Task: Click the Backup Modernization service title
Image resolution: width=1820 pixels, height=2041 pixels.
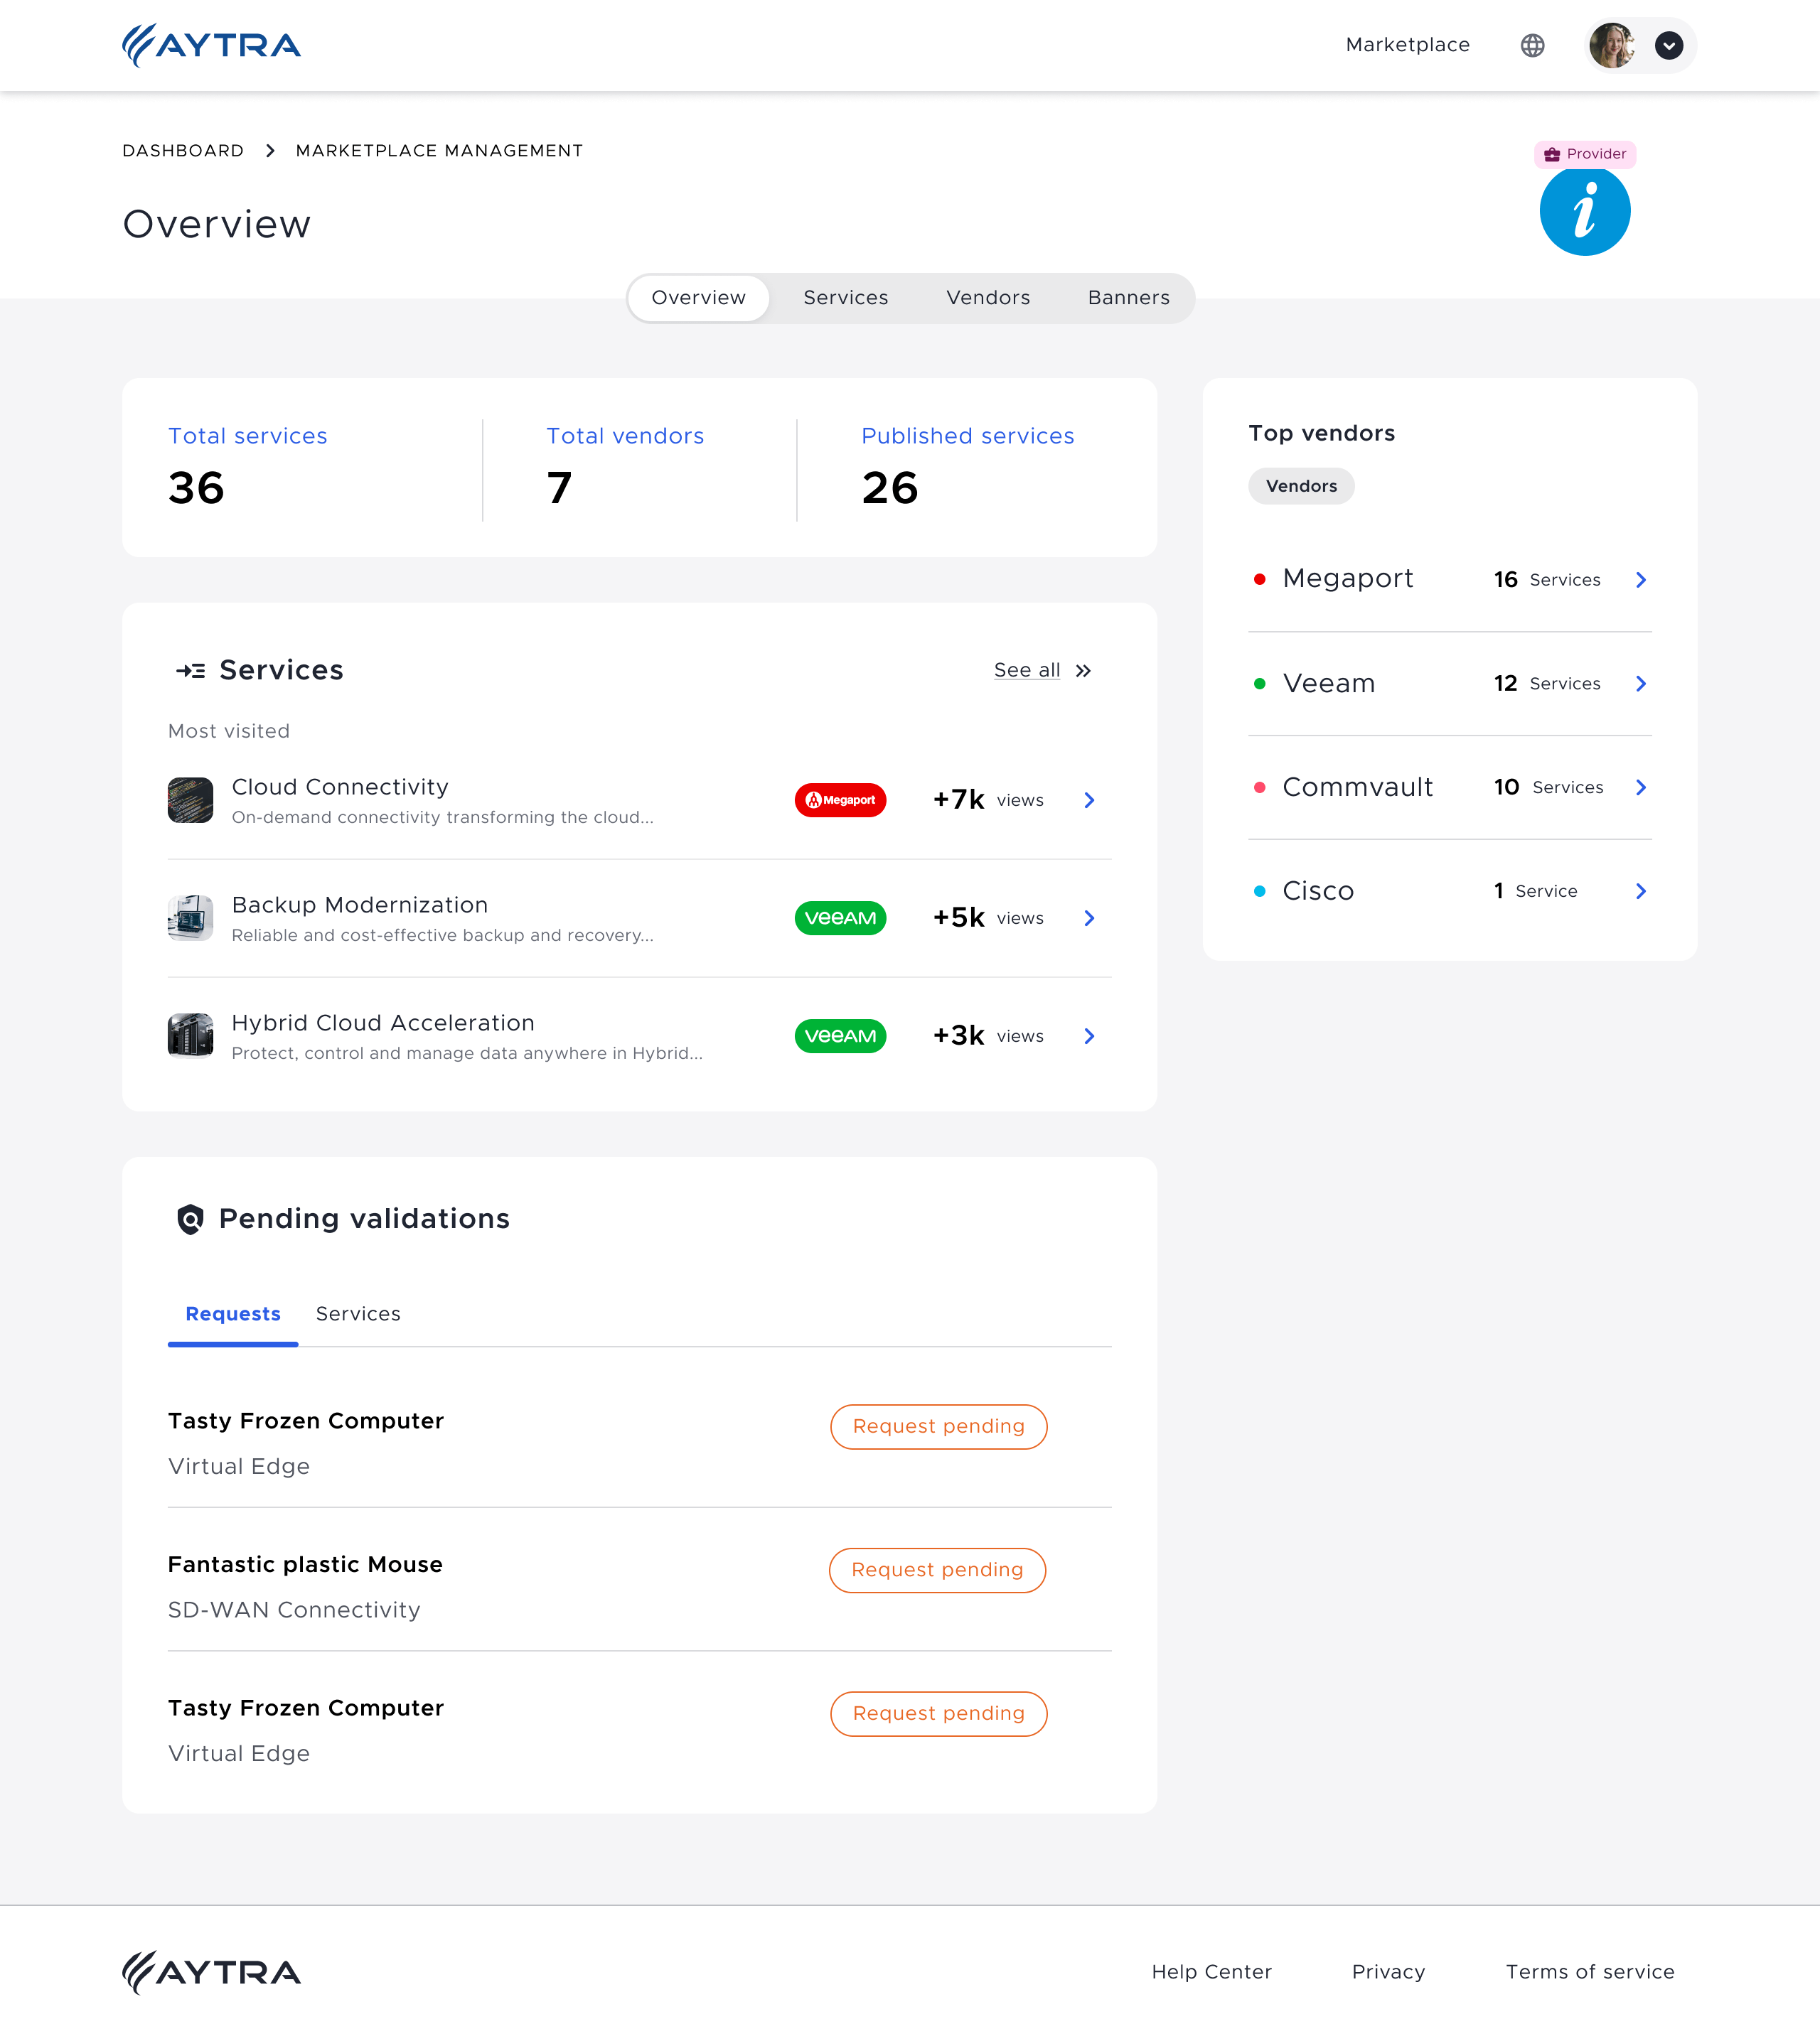Action: pyautogui.click(x=360, y=905)
